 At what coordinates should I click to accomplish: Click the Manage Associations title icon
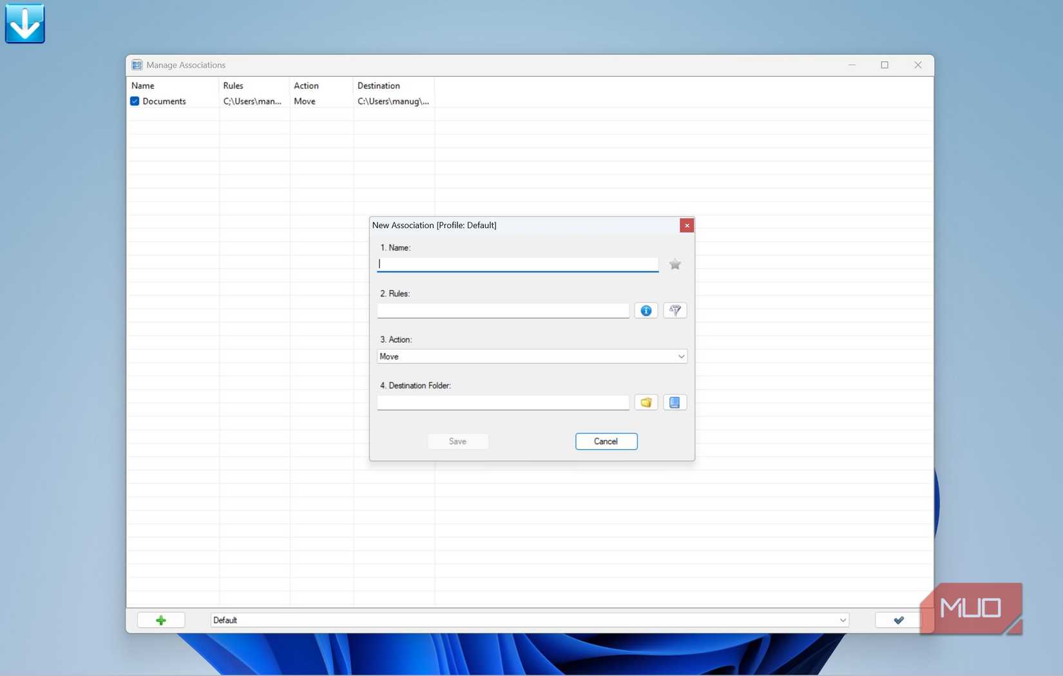point(137,65)
